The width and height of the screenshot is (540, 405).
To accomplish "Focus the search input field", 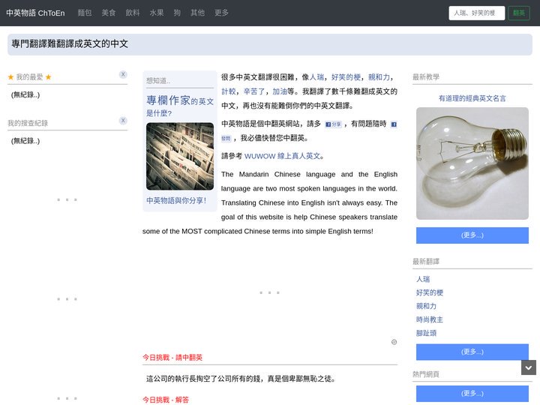I will (477, 13).
